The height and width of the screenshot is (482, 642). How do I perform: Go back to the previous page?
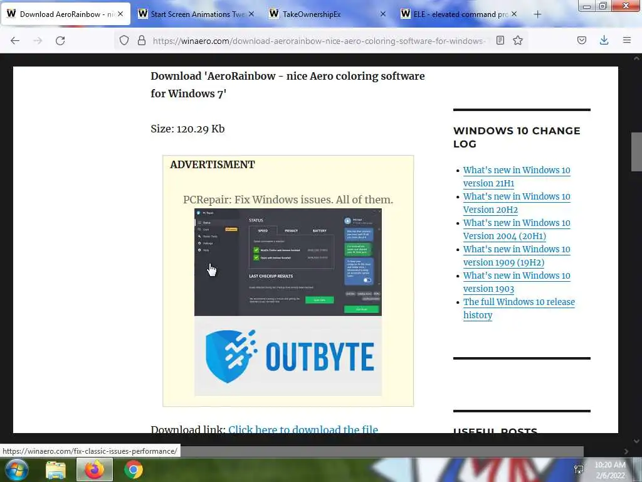pos(15,41)
